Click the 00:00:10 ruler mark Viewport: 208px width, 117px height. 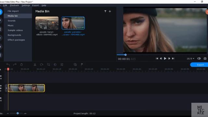click(x=41, y=69)
